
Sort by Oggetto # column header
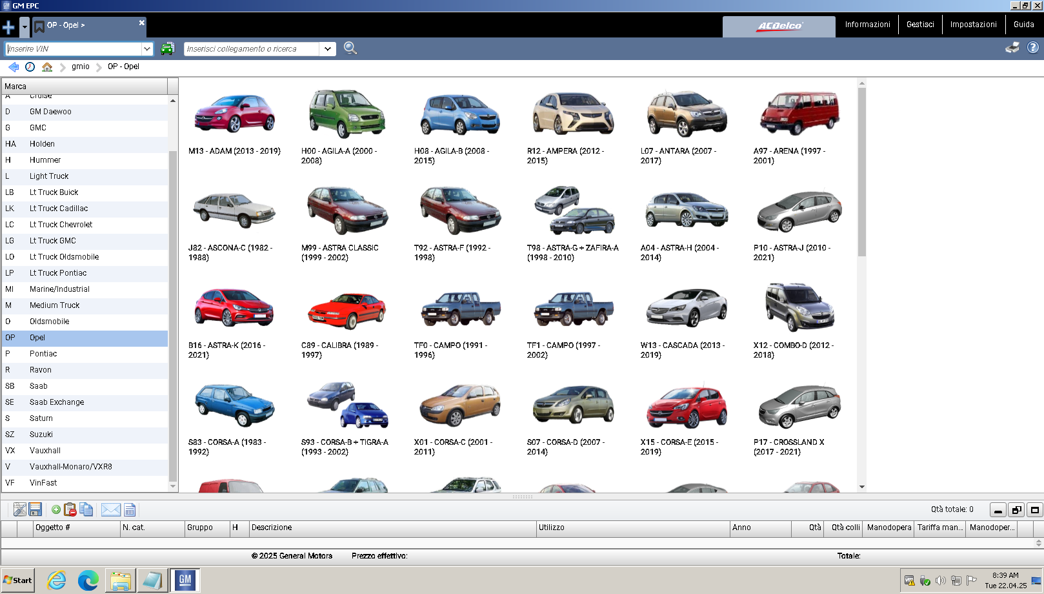click(77, 528)
